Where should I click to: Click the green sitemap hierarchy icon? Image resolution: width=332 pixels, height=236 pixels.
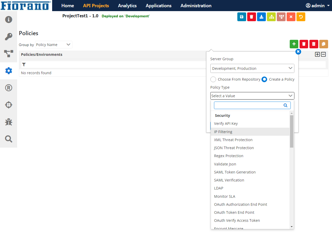(271, 17)
